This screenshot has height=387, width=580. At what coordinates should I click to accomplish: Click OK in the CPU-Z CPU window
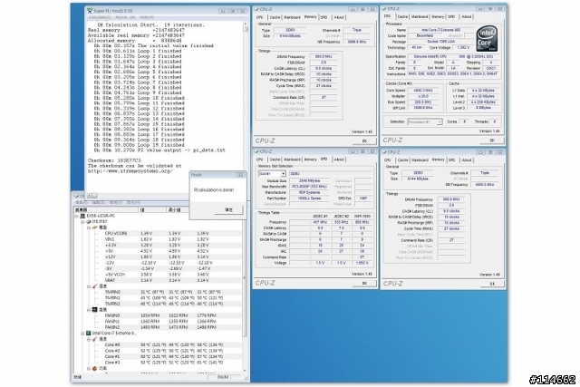[x=492, y=140]
